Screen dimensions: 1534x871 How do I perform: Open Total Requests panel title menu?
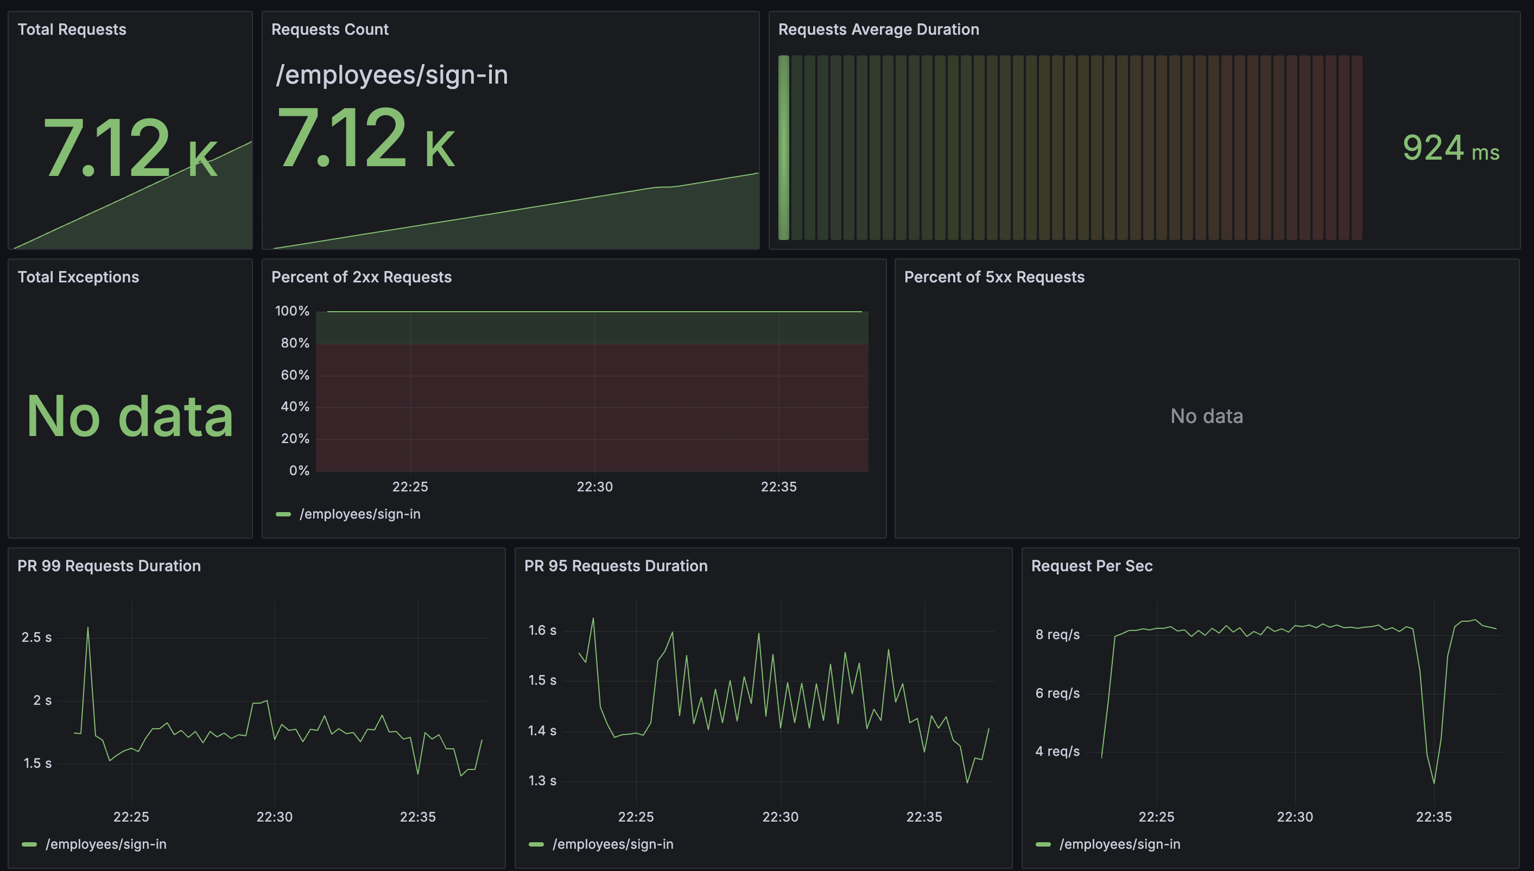coord(72,29)
